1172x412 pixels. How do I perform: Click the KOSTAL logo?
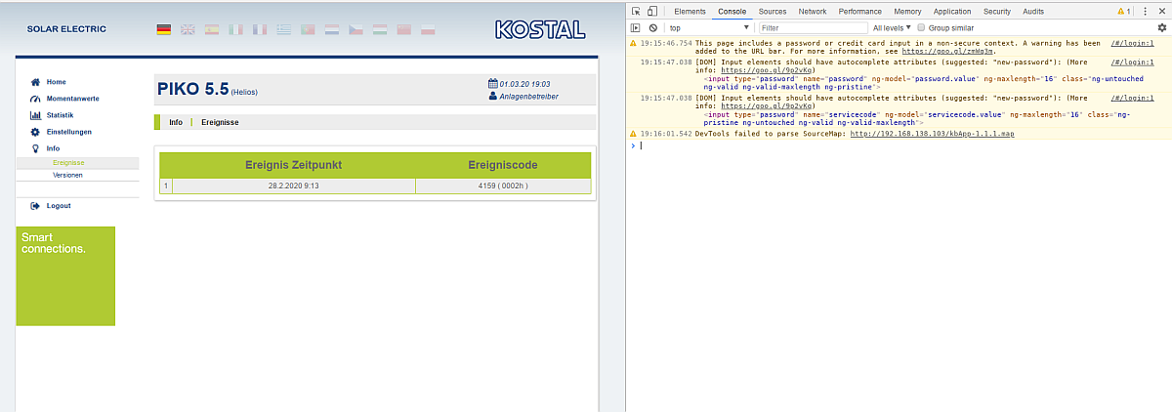(x=540, y=29)
